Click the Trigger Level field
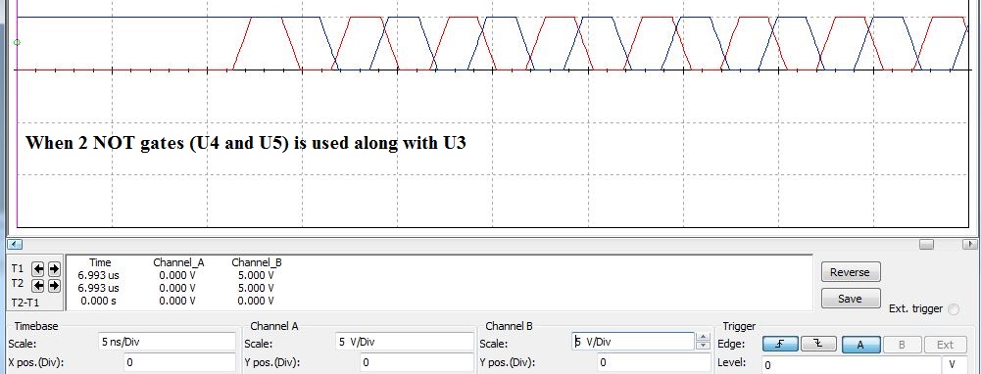Viewport: 981px width, 374px height. (852, 365)
